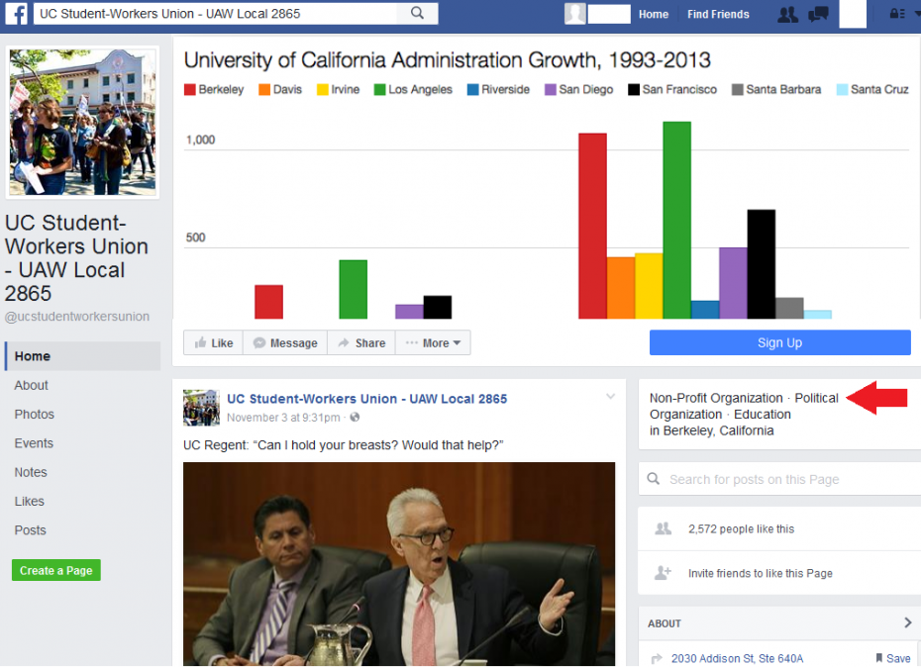The width and height of the screenshot is (921, 667).
Task: Click the magnifier icon in page post search
Action: (654, 479)
